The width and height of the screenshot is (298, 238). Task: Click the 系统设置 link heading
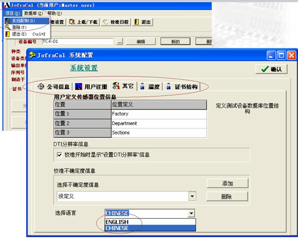pos(84,68)
